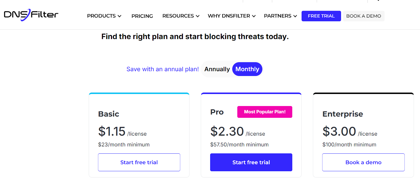Click the Pro plan title
Image resolution: width=420 pixels, height=183 pixels.
217,112
